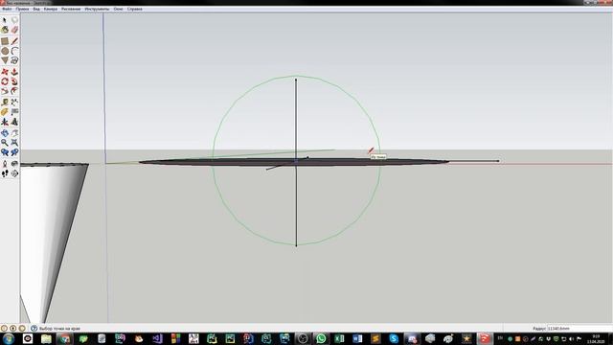Activate the Walk footprints tool
The image size is (613, 345).
(x=5, y=173)
